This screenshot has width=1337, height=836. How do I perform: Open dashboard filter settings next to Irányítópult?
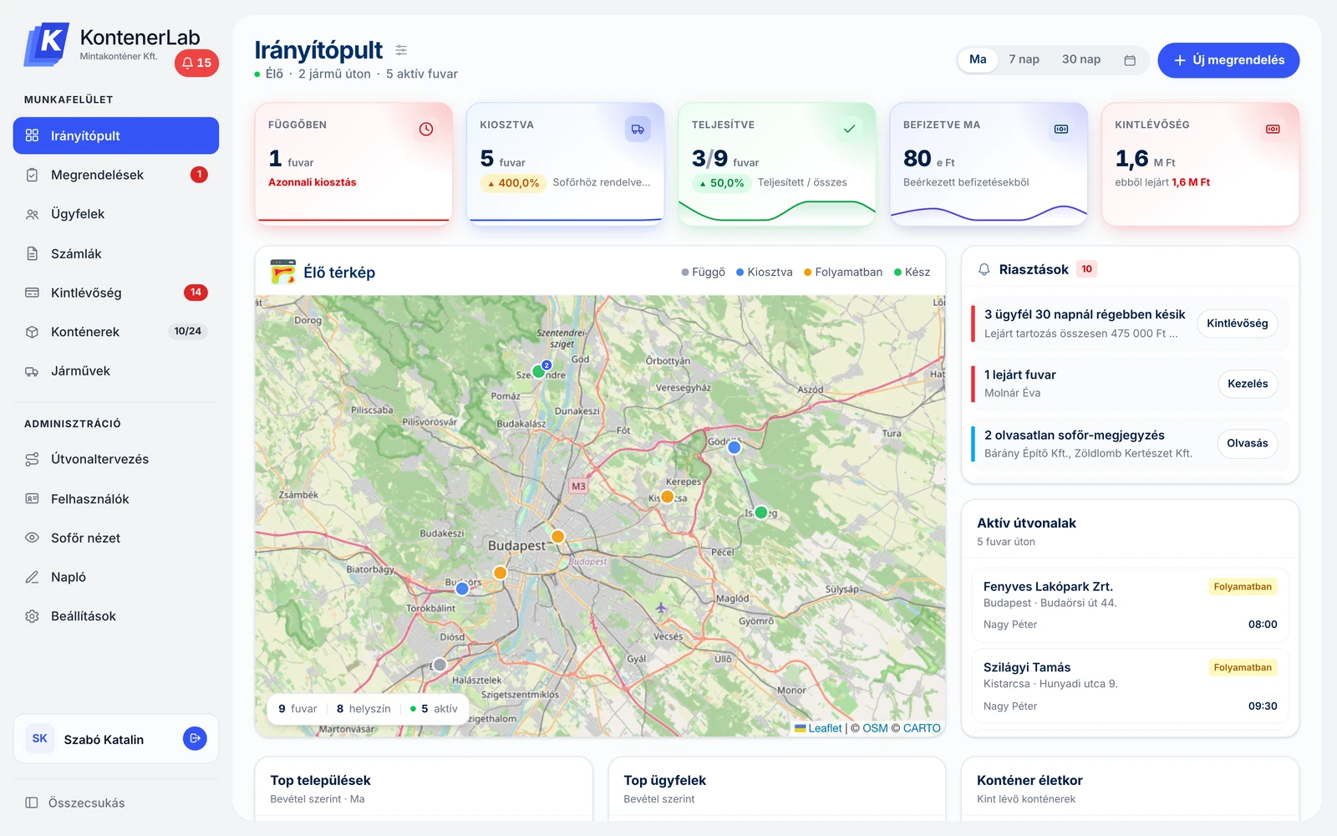coord(401,50)
